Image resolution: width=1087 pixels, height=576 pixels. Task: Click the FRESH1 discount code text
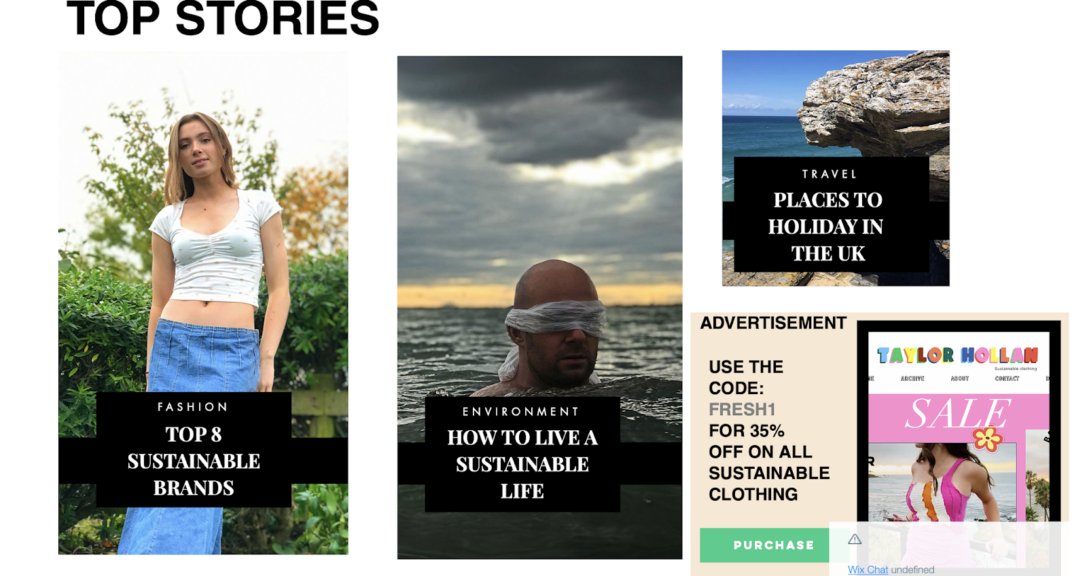pos(742,410)
